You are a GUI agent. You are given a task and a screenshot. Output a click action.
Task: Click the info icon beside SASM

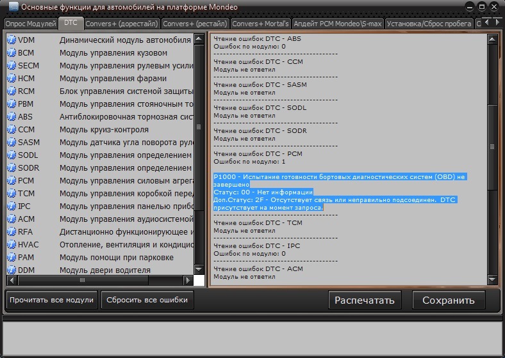tap(12, 143)
